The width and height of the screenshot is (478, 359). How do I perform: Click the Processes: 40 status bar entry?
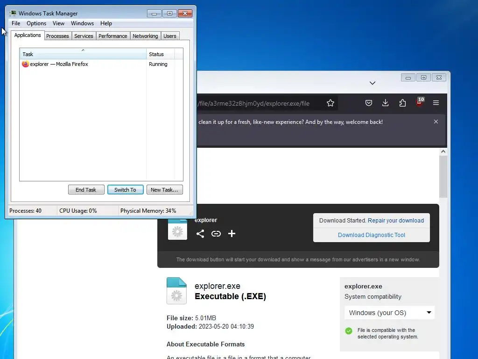tap(25, 211)
